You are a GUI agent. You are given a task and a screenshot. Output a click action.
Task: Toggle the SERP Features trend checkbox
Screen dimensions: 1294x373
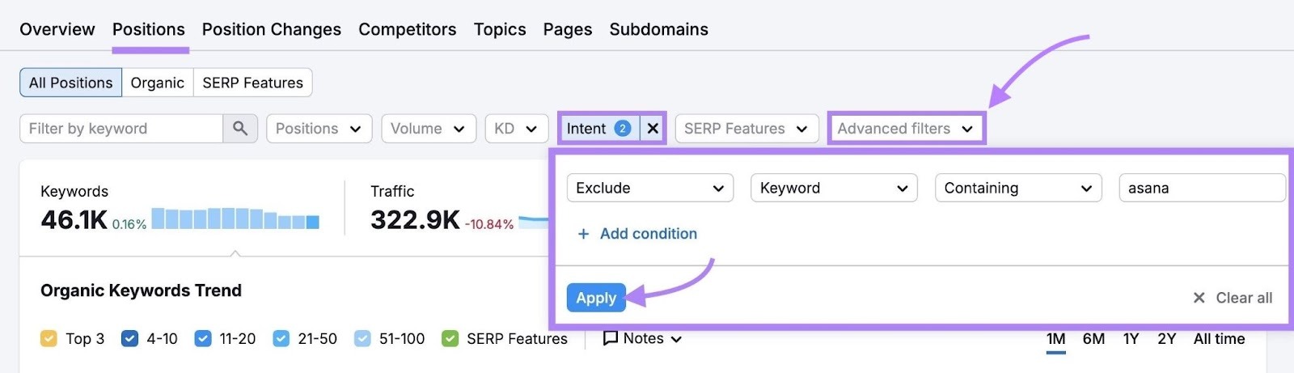(450, 338)
